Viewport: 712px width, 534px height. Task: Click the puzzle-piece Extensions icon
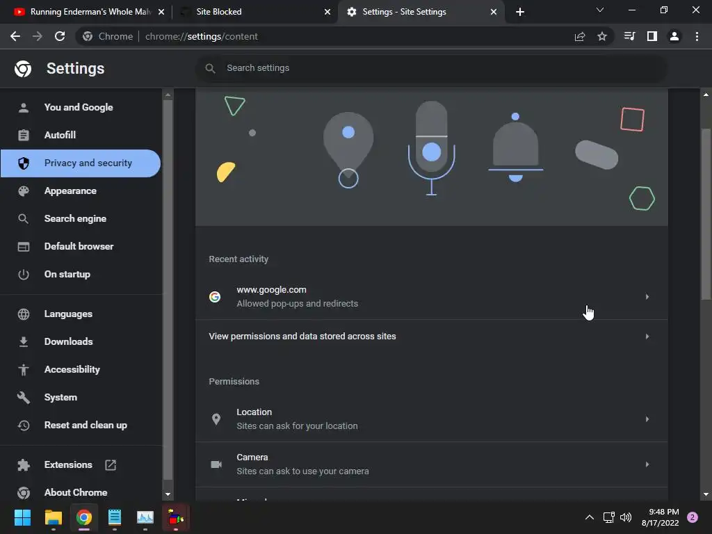24,464
